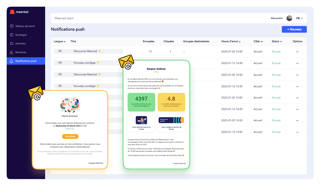The height and width of the screenshot is (187, 321).
Task: Click See details in the appointment email
Action: point(70,136)
